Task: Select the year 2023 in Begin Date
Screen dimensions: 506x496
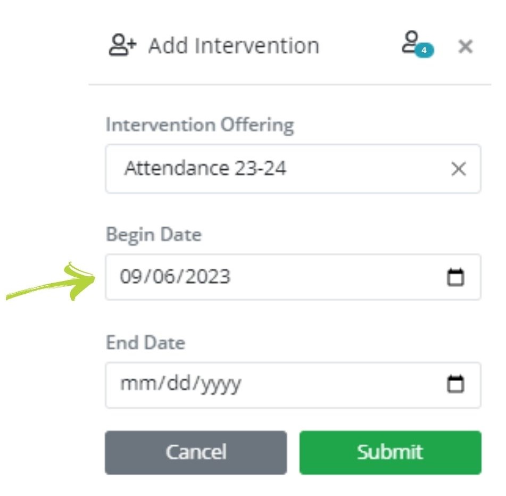Action: [x=205, y=277]
